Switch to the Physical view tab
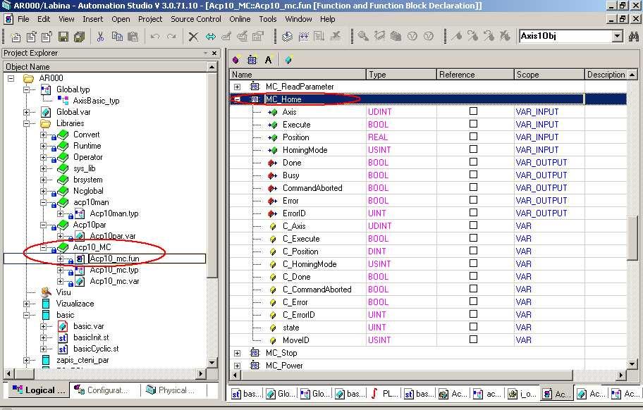This screenshot has width=643, height=410. (x=173, y=390)
